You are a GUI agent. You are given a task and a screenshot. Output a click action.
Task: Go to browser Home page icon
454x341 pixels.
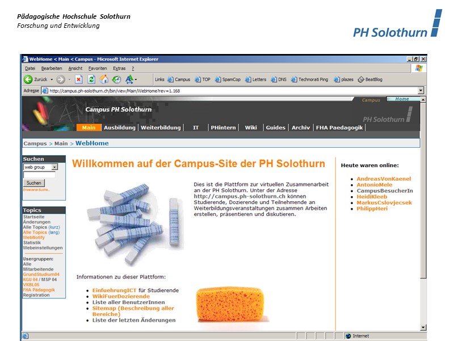click(104, 80)
